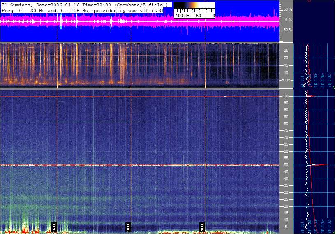This screenshot has width=335, height=234.
Task: Click the 0 % amplitude scale label
Action: [x=288, y=19]
